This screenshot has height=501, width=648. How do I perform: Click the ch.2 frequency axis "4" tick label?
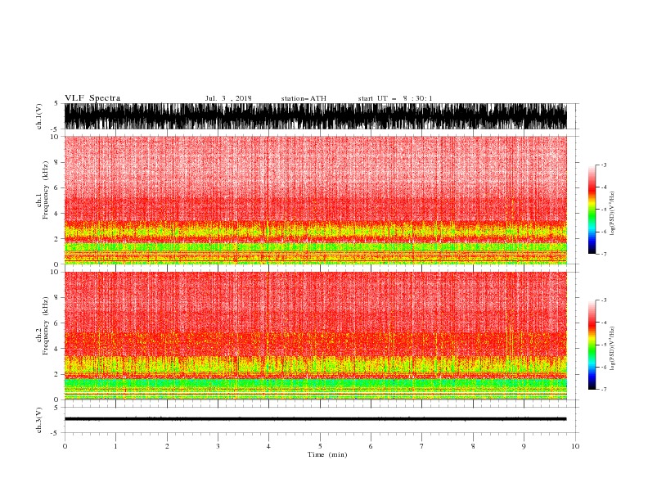(56, 349)
